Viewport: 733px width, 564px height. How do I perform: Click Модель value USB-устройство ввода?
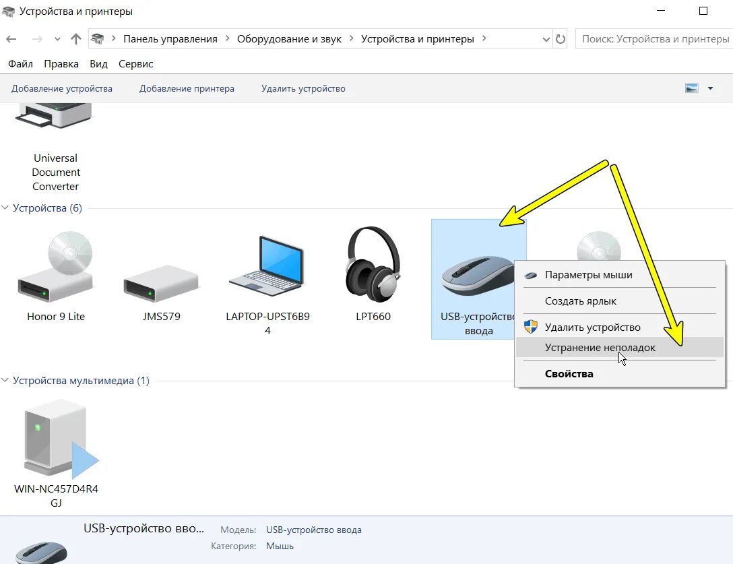click(x=314, y=530)
